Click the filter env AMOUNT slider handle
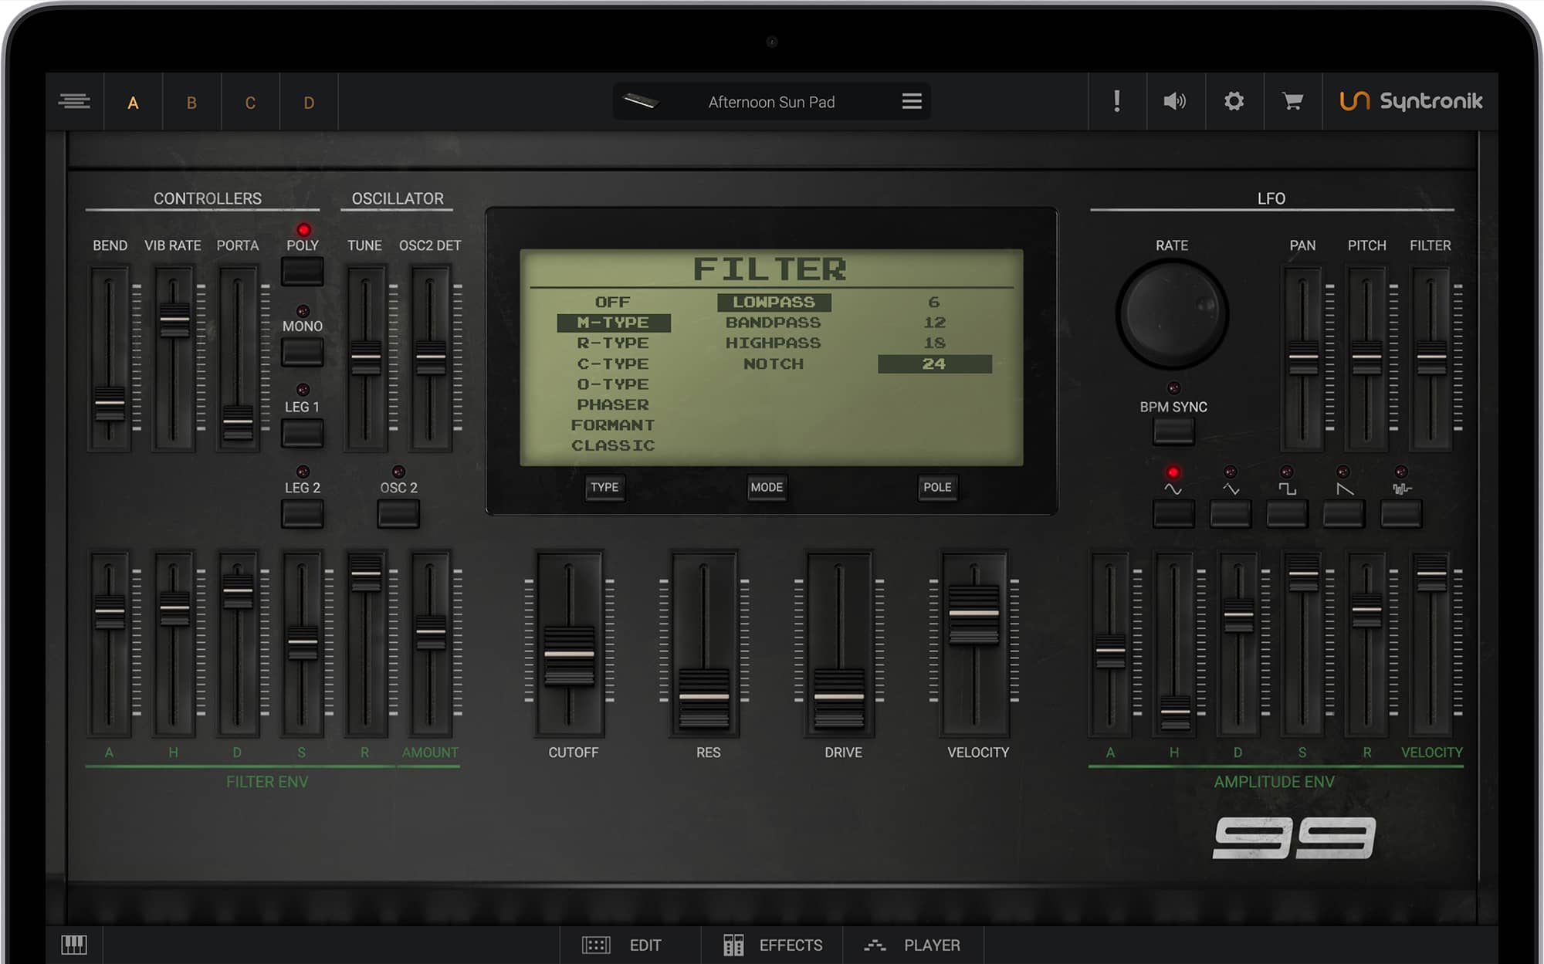1544x964 pixels. pyautogui.click(x=431, y=632)
